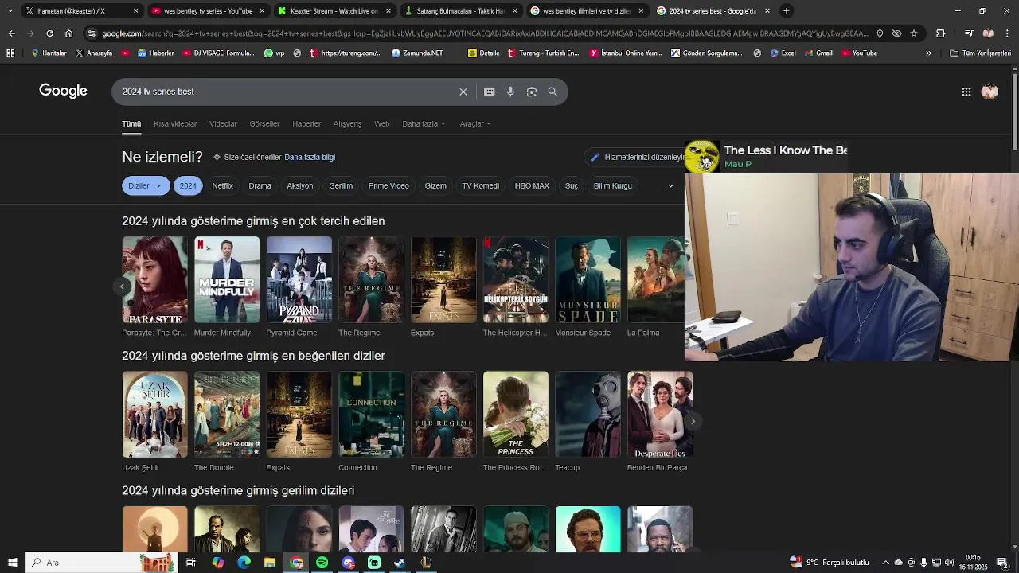The width and height of the screenshot is (1019, 573).
Task: Toggle the TV Komedi filter chip
Action: (x=481, y=185)
